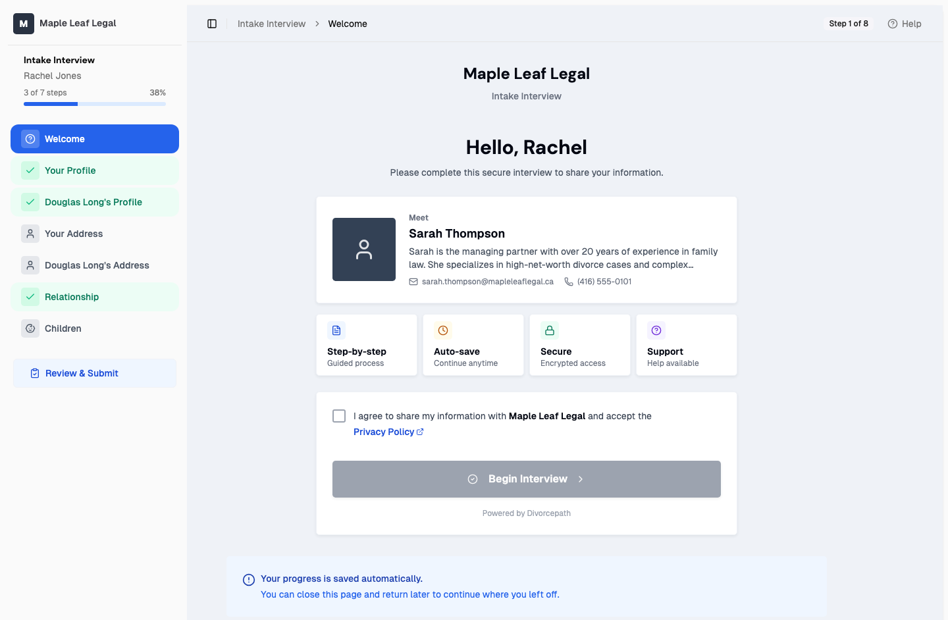Click the face icon beside Children
The image size is (948, 620).
click(x=30, y=328)
